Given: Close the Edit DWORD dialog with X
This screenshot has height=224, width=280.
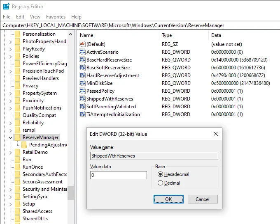Looking at the screenshot, I should pos(216,134).
